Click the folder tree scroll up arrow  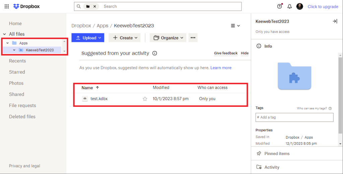tap(64, 41)
